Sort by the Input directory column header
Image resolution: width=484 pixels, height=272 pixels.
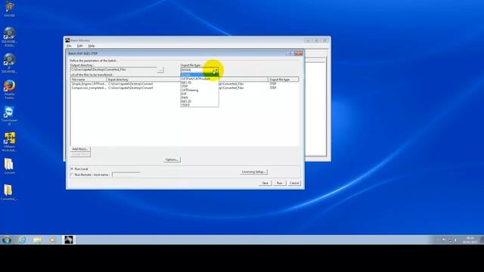[144, 79]
